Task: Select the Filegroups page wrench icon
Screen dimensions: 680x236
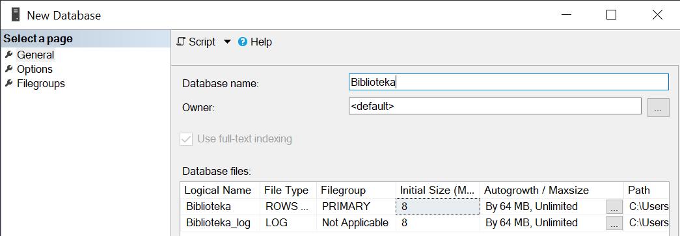Action: tap(8, 84)
